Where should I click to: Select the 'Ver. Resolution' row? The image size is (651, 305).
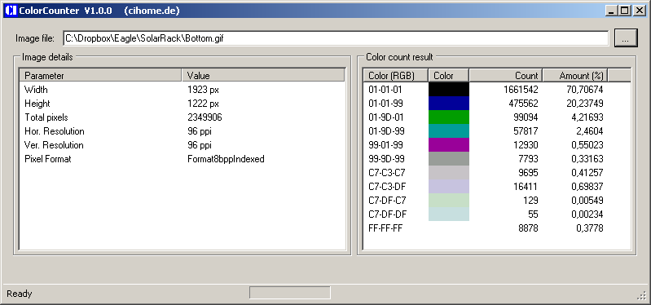(182, 145)
